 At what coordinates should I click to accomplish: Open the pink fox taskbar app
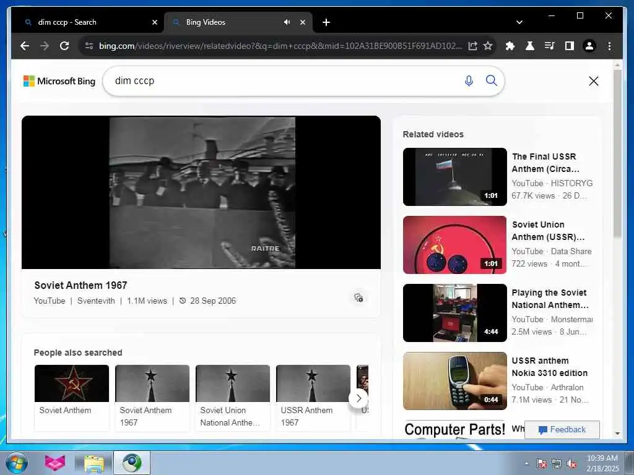click(x=55, y=463)
